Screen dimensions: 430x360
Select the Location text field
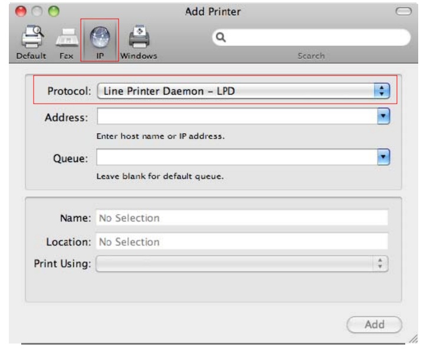[242, 242]
